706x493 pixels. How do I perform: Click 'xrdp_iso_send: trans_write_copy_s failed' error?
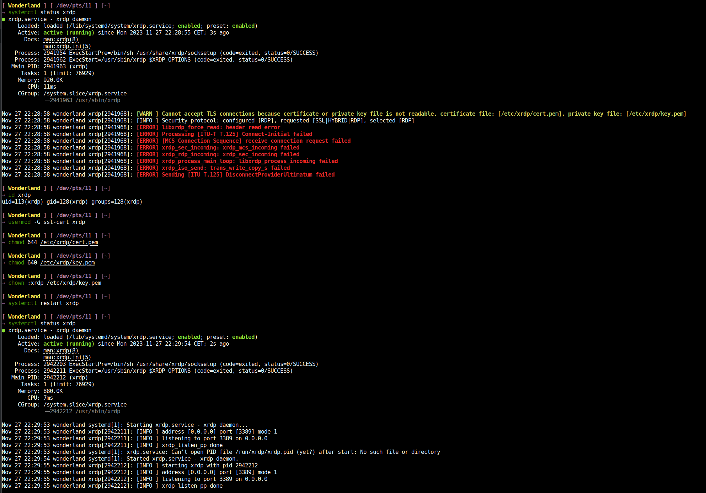point(226,168)
